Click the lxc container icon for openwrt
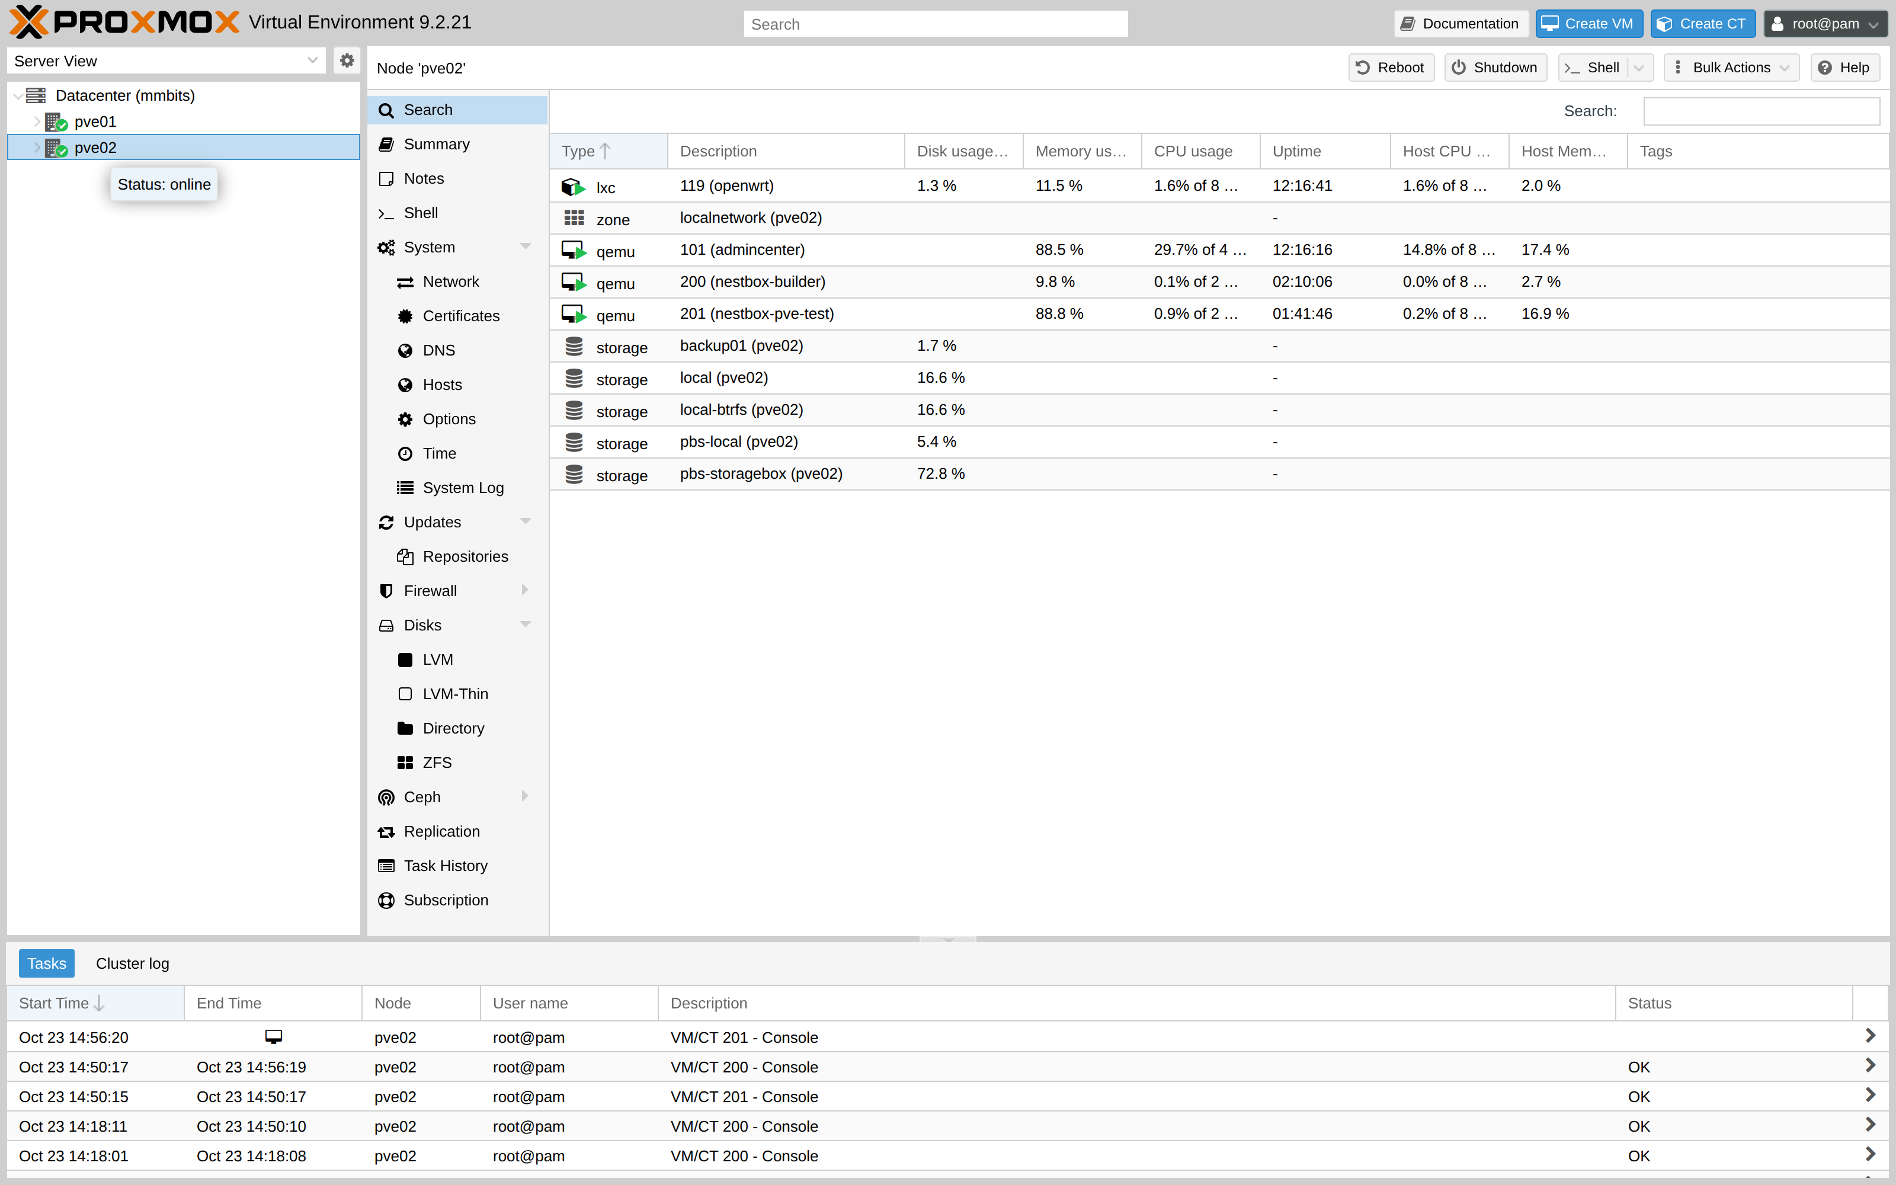This screenshot has width=1896, height=1185. (573, 187)
